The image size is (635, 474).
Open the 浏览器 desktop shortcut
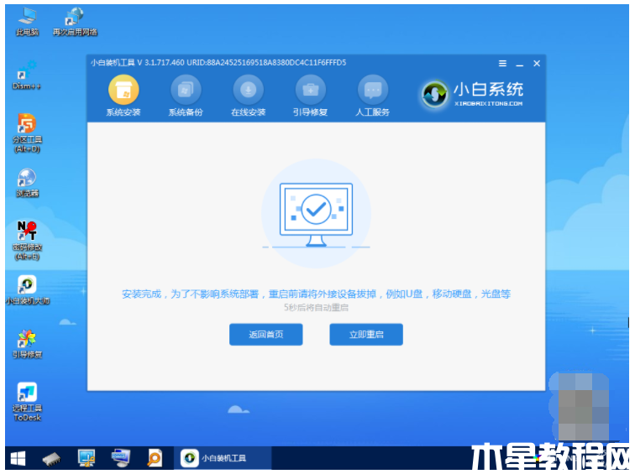coord(27,183)
